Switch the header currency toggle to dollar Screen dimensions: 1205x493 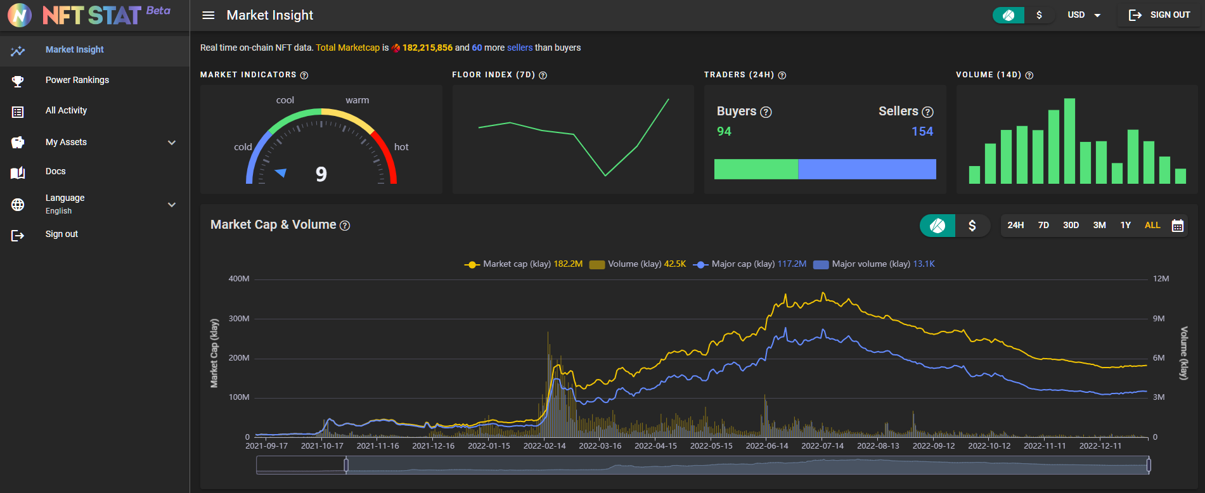[x=1039, y=15]
